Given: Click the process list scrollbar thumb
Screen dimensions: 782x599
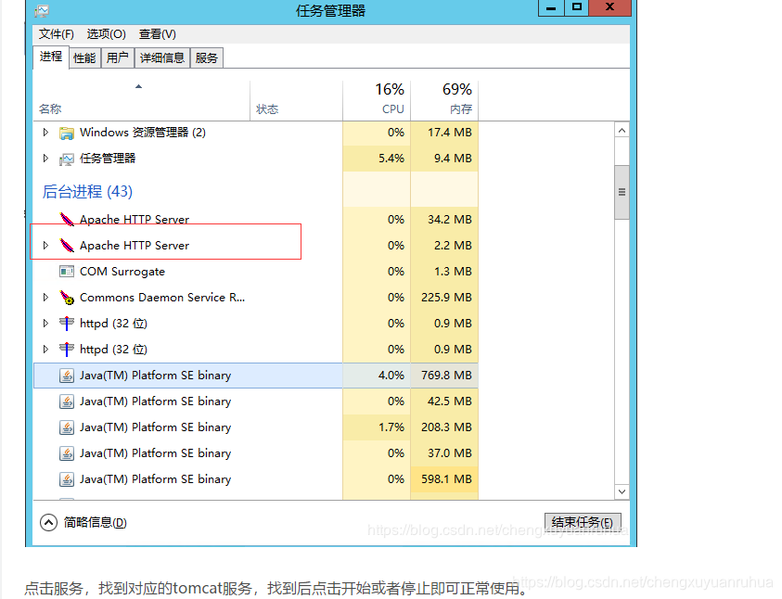Looking at the screenshot, I should [622, 192].
